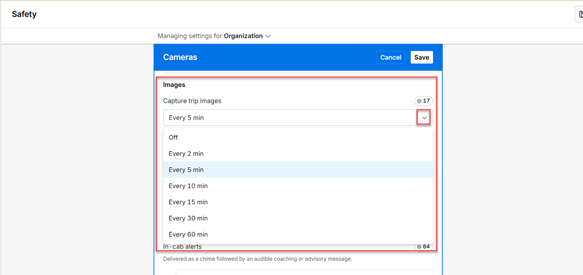Viewport: 583px width, 275px height.
Task: Select the Every 15 min option
Action: 188,202
